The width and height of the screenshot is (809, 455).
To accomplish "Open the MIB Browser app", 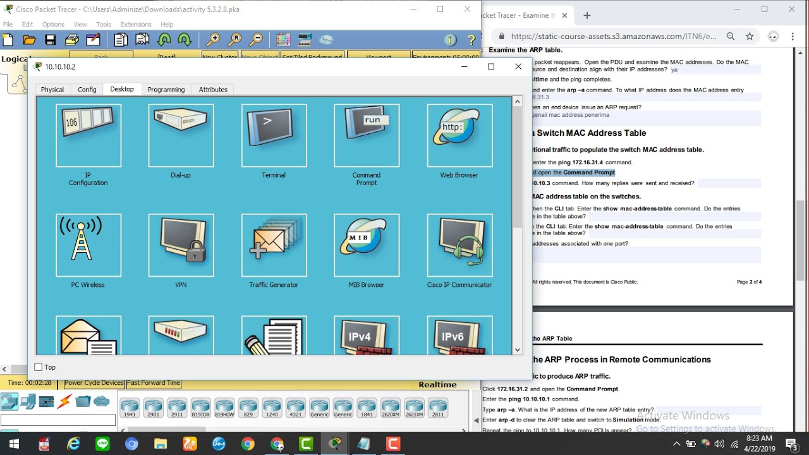I will 367,245.
